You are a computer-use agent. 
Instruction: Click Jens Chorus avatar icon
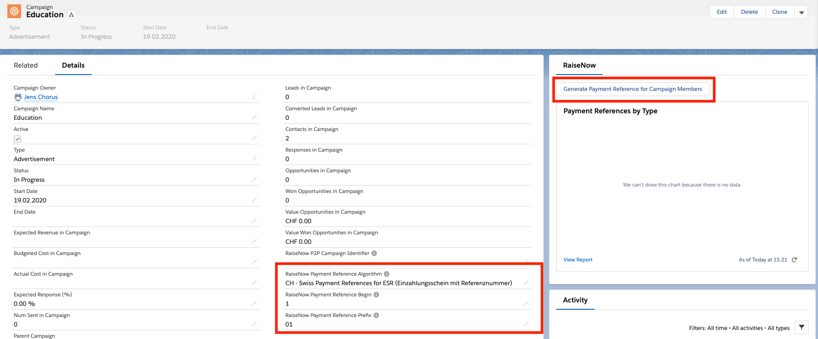[18, 97]
